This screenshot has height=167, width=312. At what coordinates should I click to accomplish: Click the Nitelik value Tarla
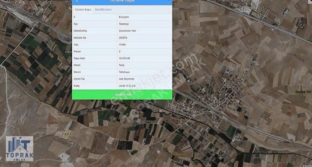pos(122,65)
